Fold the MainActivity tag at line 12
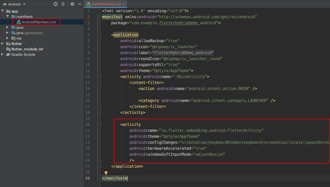 [100, 77]
